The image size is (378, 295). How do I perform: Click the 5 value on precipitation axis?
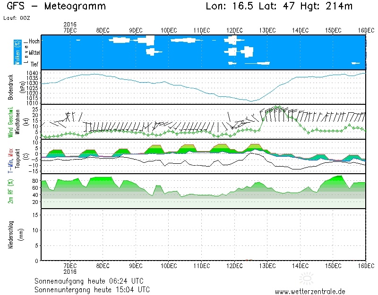[x=36, y=245]
